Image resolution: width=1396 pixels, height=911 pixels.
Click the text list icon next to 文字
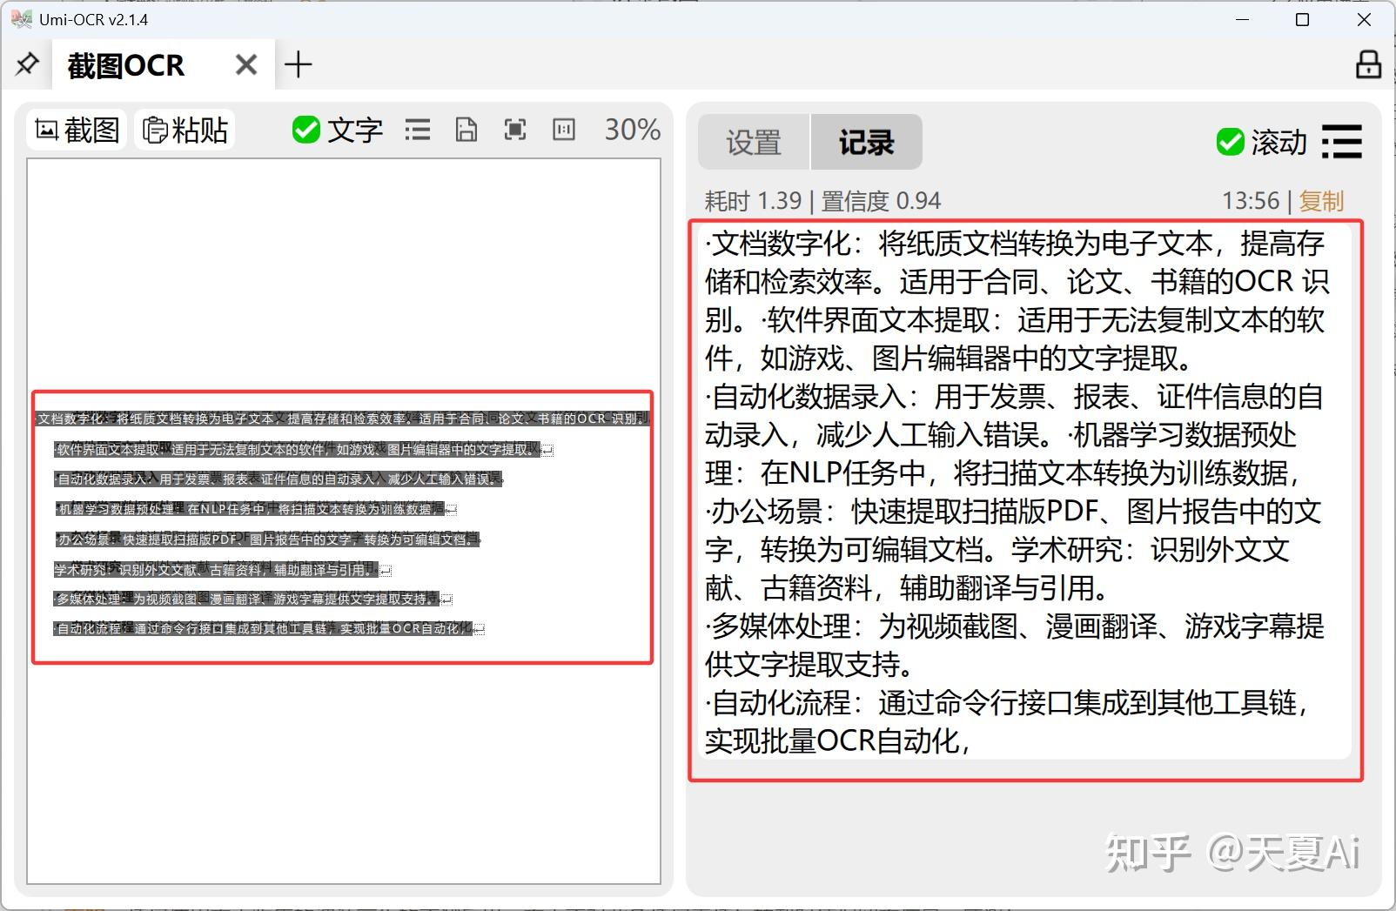pyautogui.click(x=418, y=129)
